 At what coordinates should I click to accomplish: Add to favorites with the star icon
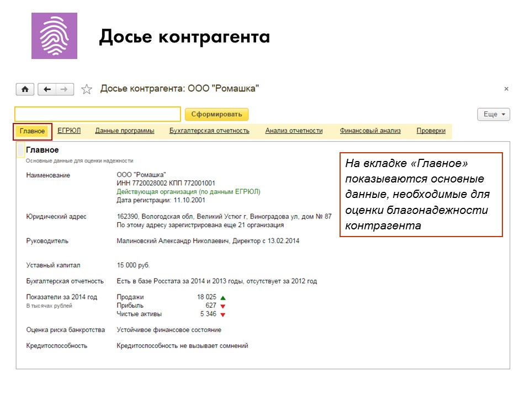pyautogui.click(x=87, y=89)
